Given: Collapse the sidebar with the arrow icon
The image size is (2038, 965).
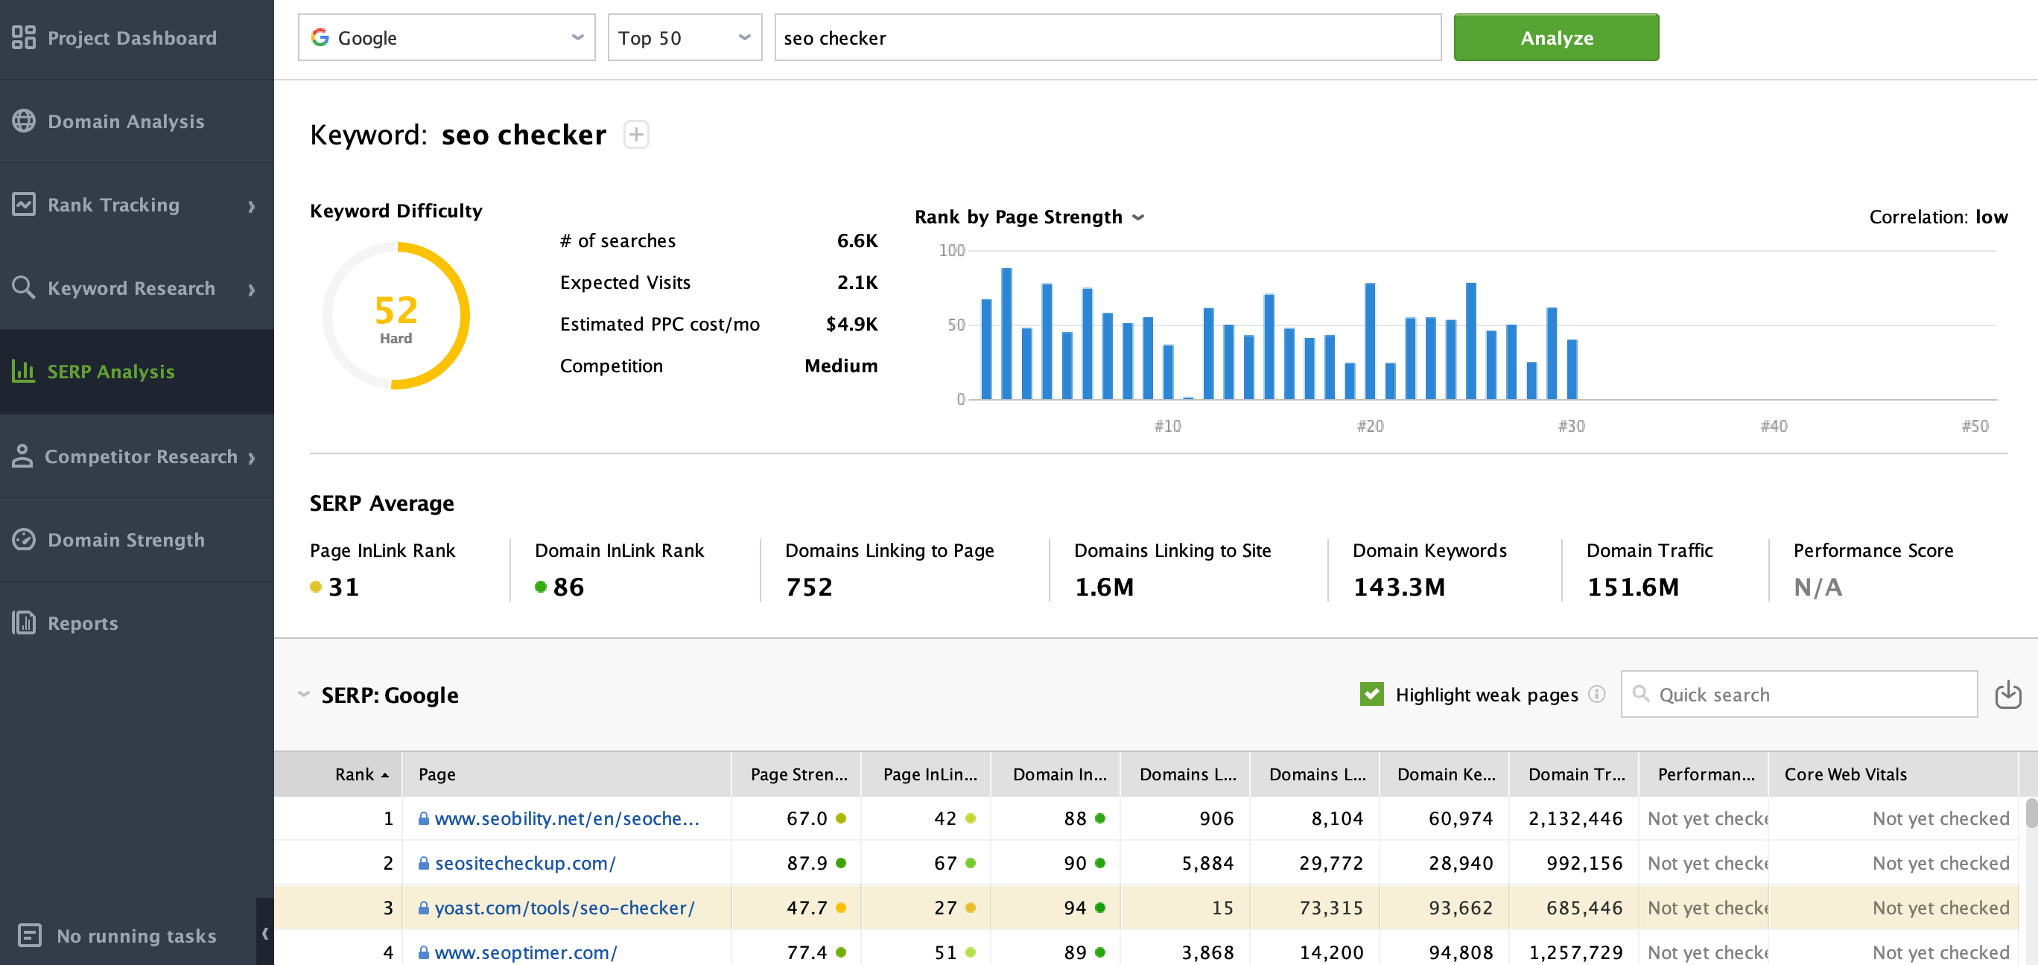Looking at the screenshot, I should click(x=265, y=934).
